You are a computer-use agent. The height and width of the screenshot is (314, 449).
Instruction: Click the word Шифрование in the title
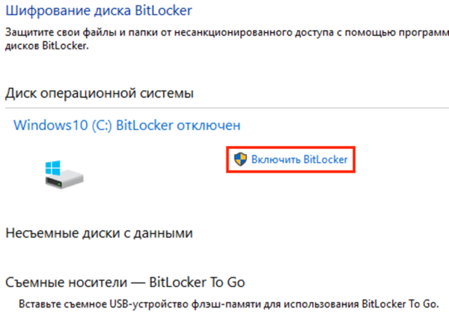pyautogui.click(x=46, y=10)
